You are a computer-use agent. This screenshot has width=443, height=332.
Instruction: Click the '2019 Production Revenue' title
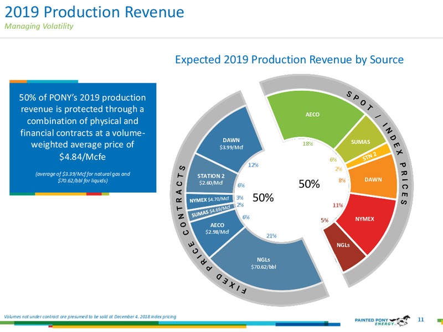(x=94, y=12)
